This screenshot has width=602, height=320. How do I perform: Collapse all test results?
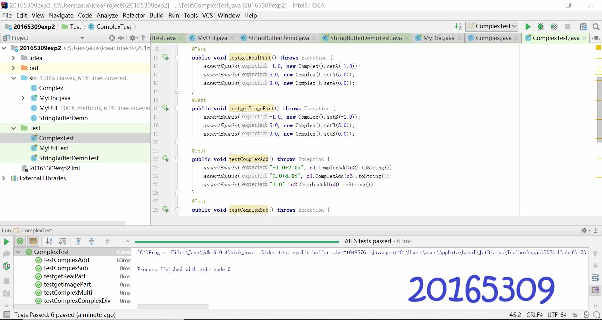tap(92, 241)
